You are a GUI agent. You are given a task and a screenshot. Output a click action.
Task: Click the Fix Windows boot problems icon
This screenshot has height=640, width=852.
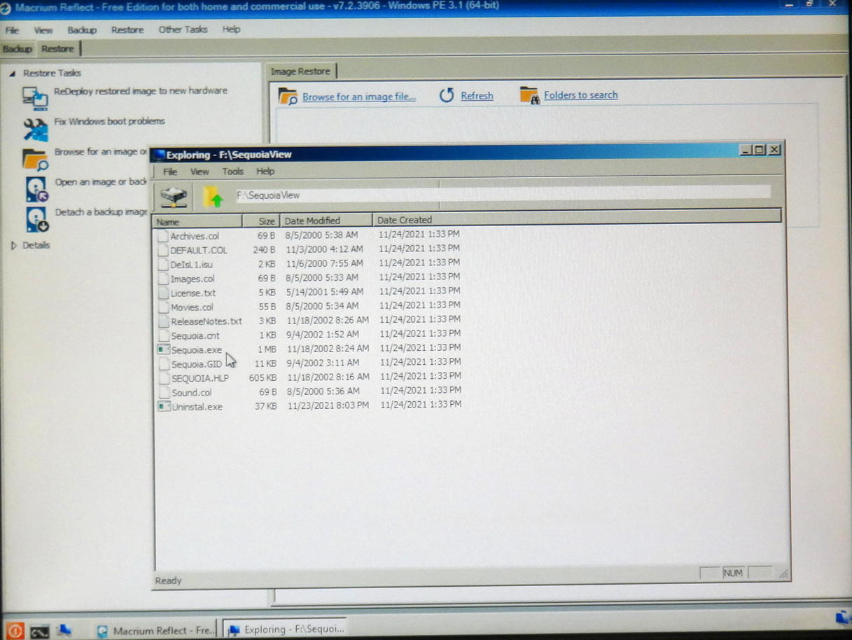tap(34, 130)
